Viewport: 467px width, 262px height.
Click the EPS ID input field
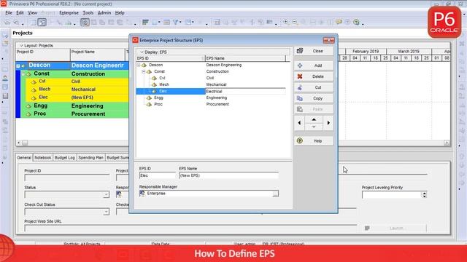pyautogui.click(x=158, y=175)
